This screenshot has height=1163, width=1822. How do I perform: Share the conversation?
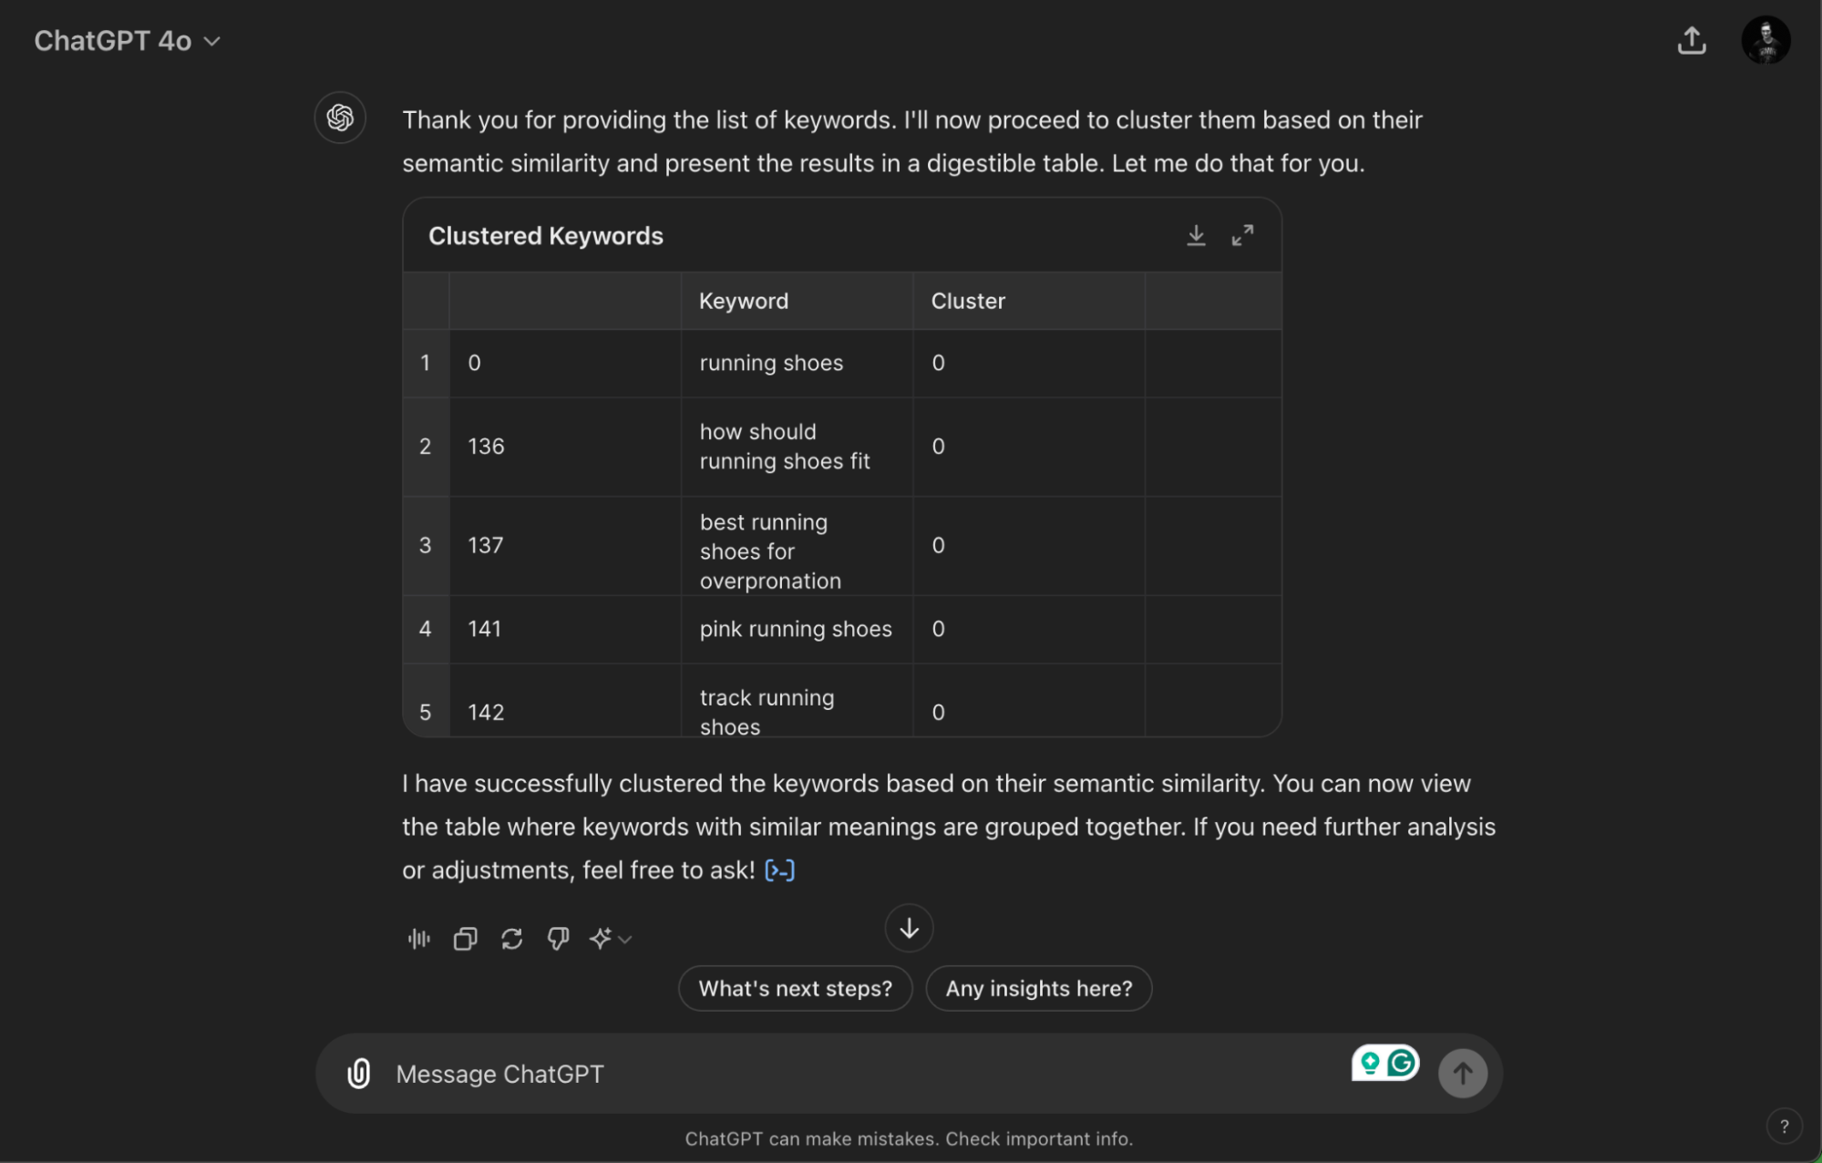click(1692, 40)
